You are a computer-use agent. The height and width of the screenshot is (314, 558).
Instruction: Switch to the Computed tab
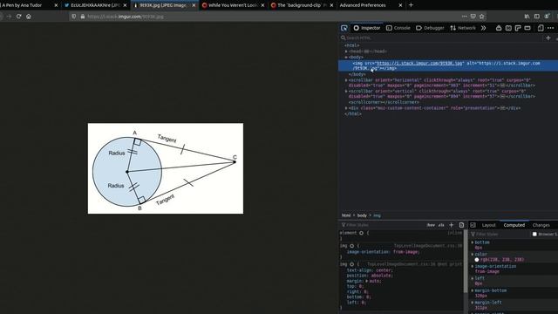[514, 225]
